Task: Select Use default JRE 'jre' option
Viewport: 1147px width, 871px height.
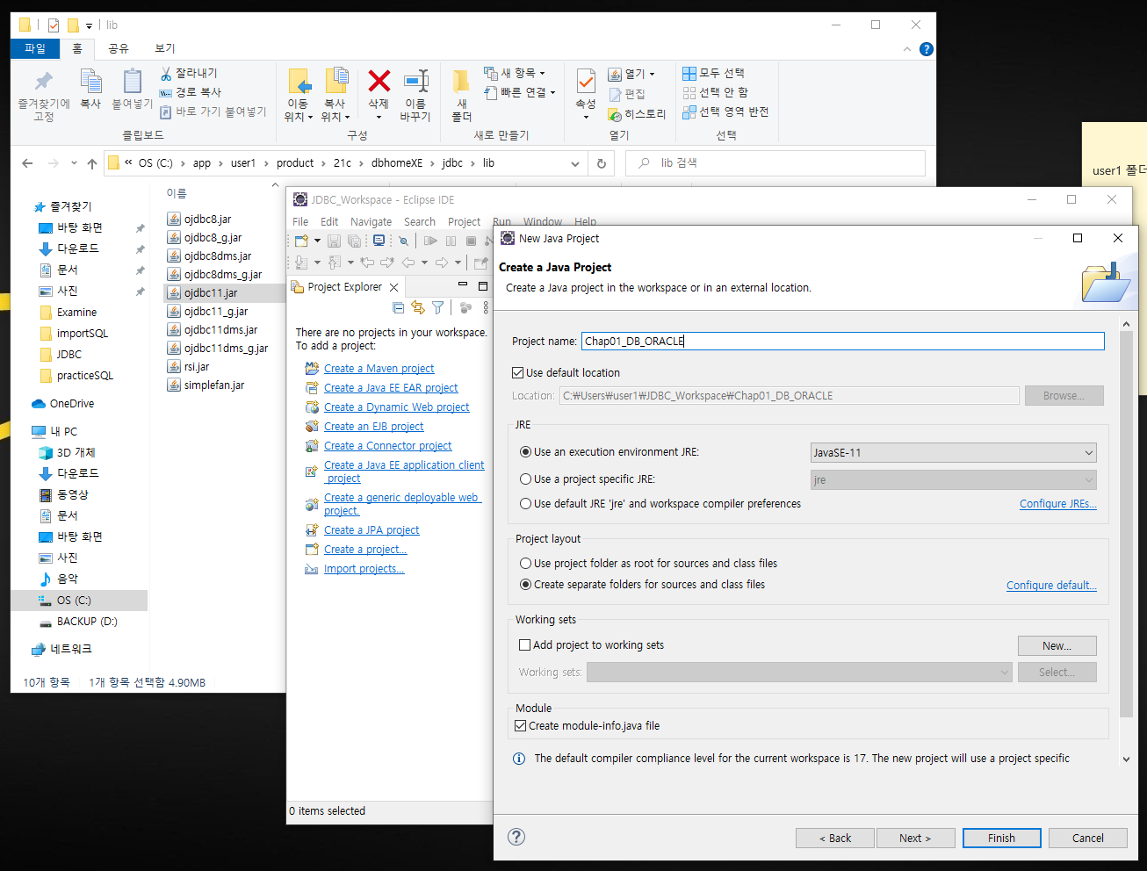Action: [526, 504]
